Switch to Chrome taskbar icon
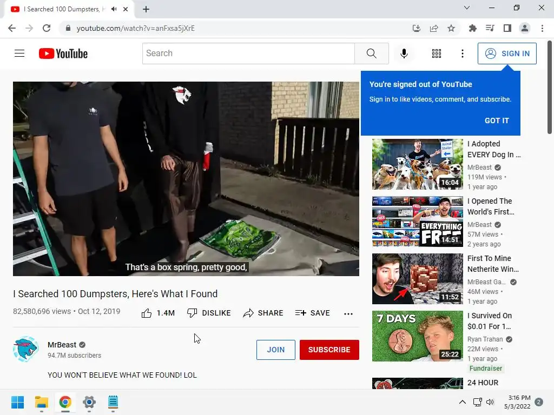The height and width of the screenshot is (415, 554). (x=65, y=402)
